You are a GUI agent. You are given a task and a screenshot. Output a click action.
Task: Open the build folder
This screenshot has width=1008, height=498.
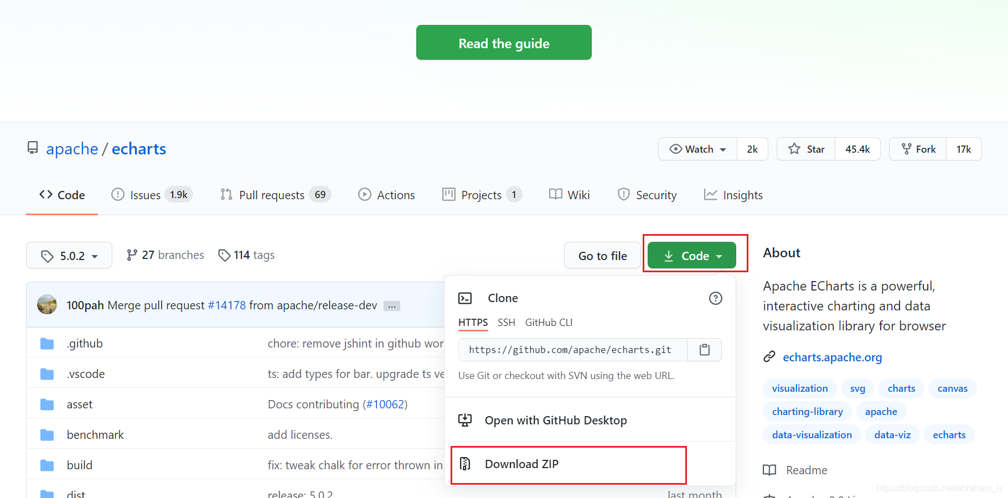pyautogui.click(x=80, y=465)
